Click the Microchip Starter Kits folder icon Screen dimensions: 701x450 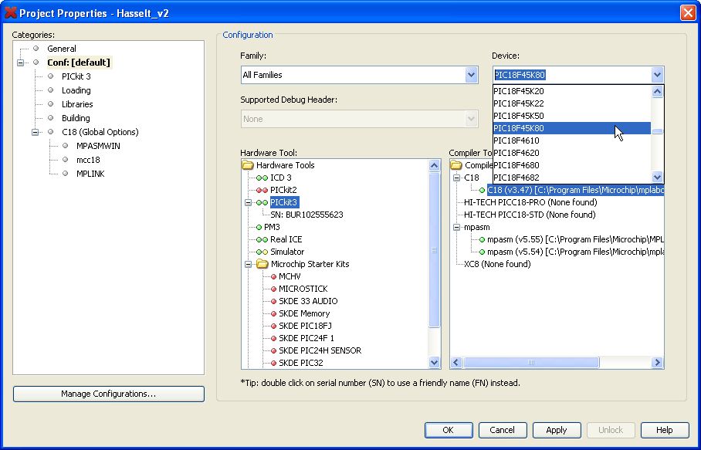pyautogui.click(x=262, y=264)
